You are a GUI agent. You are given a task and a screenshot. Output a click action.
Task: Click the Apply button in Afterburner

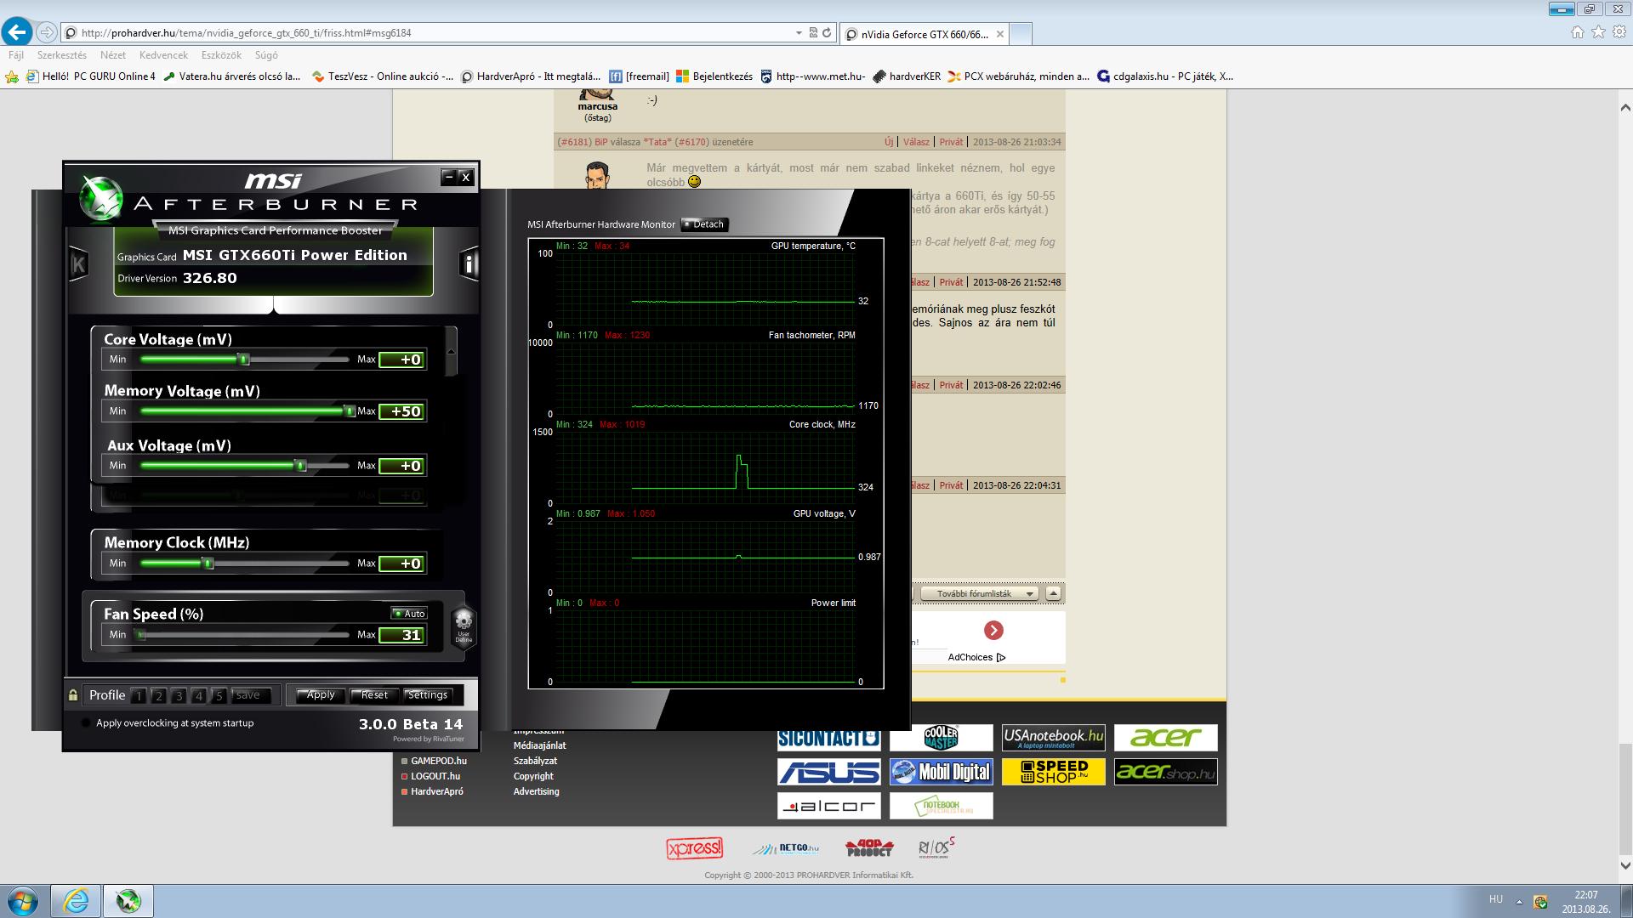pos(321,694)
